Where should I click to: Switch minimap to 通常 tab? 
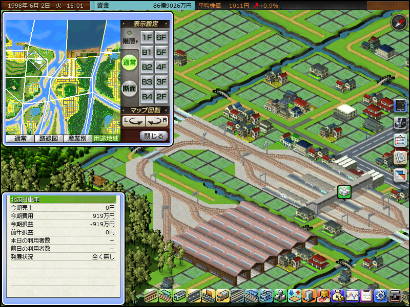point(20,138)
